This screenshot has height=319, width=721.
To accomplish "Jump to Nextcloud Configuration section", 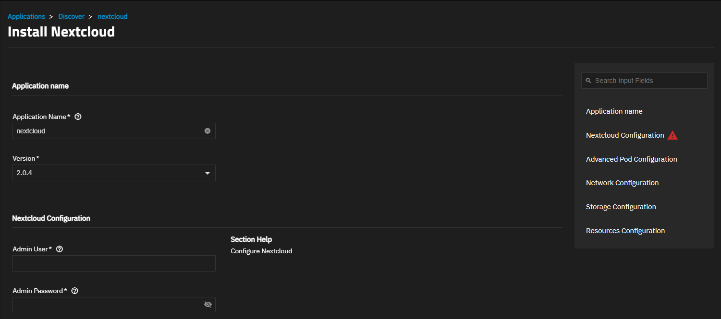I will coord(625,135).
